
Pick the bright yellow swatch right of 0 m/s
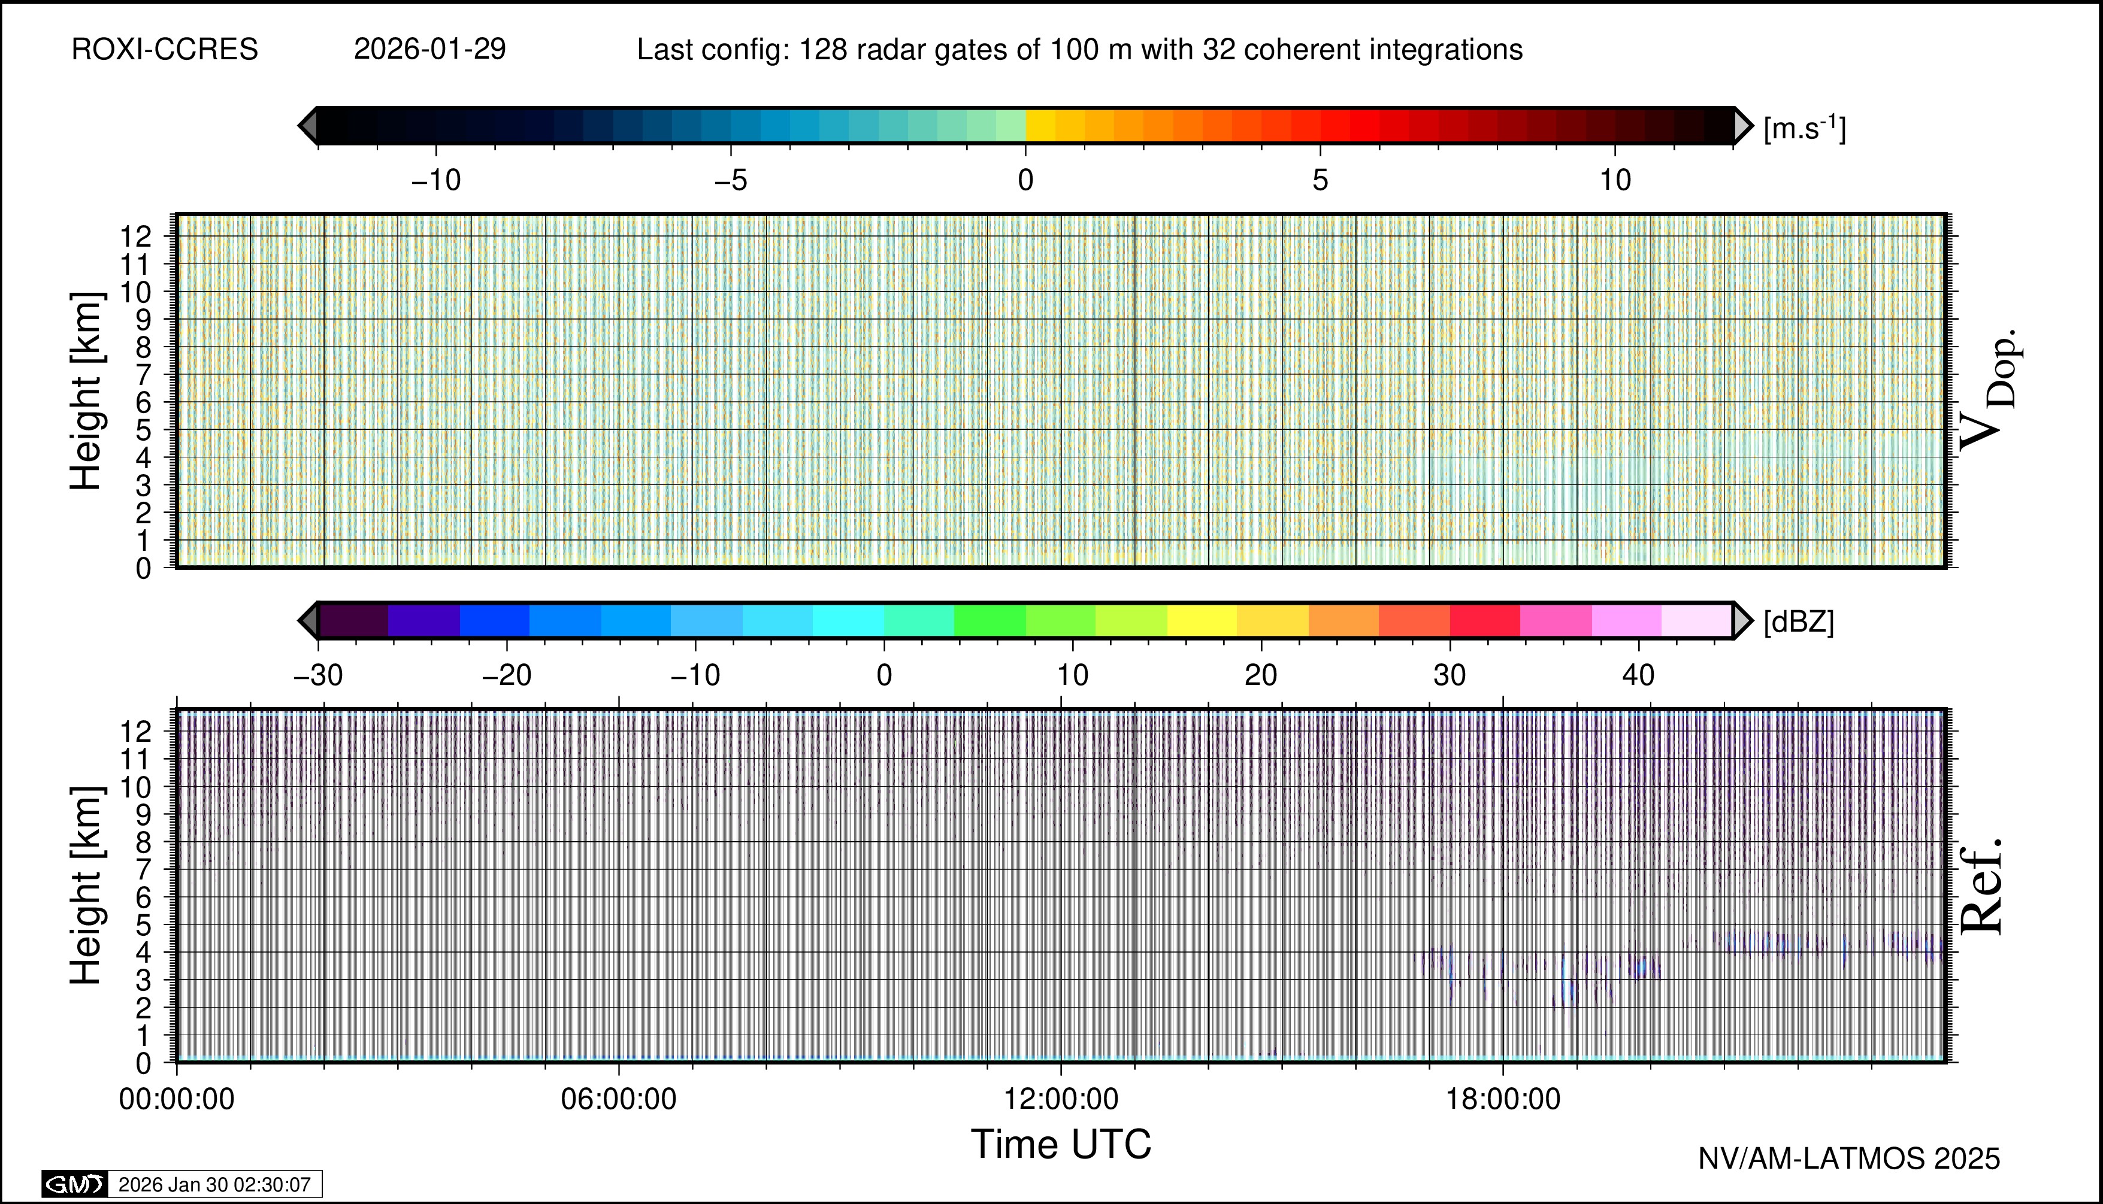pyautogui.click(x=1040, y=126)
